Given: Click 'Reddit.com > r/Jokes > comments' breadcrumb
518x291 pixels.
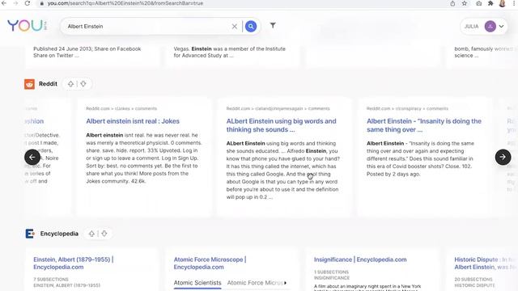Looking at the screenshot, I should [121, 108].
